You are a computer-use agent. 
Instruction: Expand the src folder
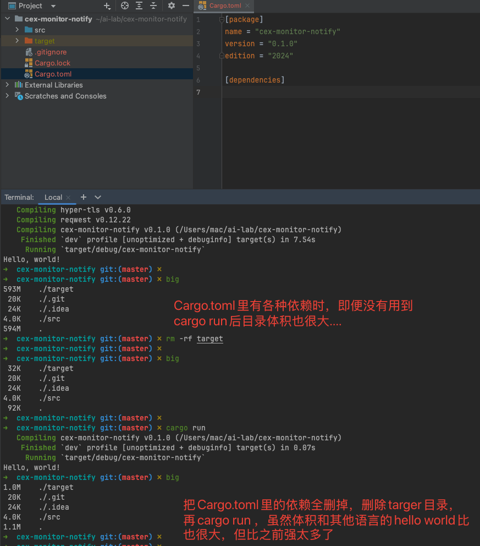click(x=17, y=30)
